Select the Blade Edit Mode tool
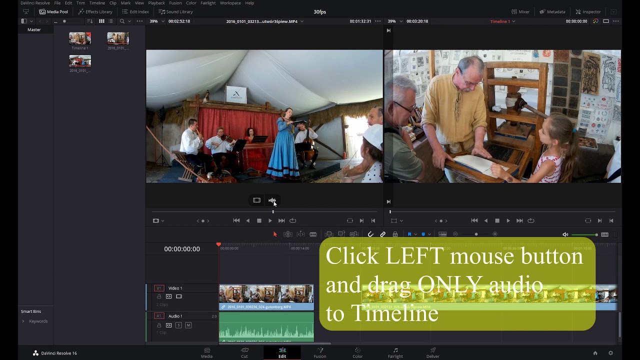The width and height of the screenshot is (640, 360). pos(313,234)
